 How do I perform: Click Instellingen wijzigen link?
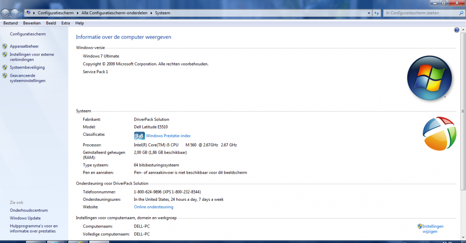point(433,229)
